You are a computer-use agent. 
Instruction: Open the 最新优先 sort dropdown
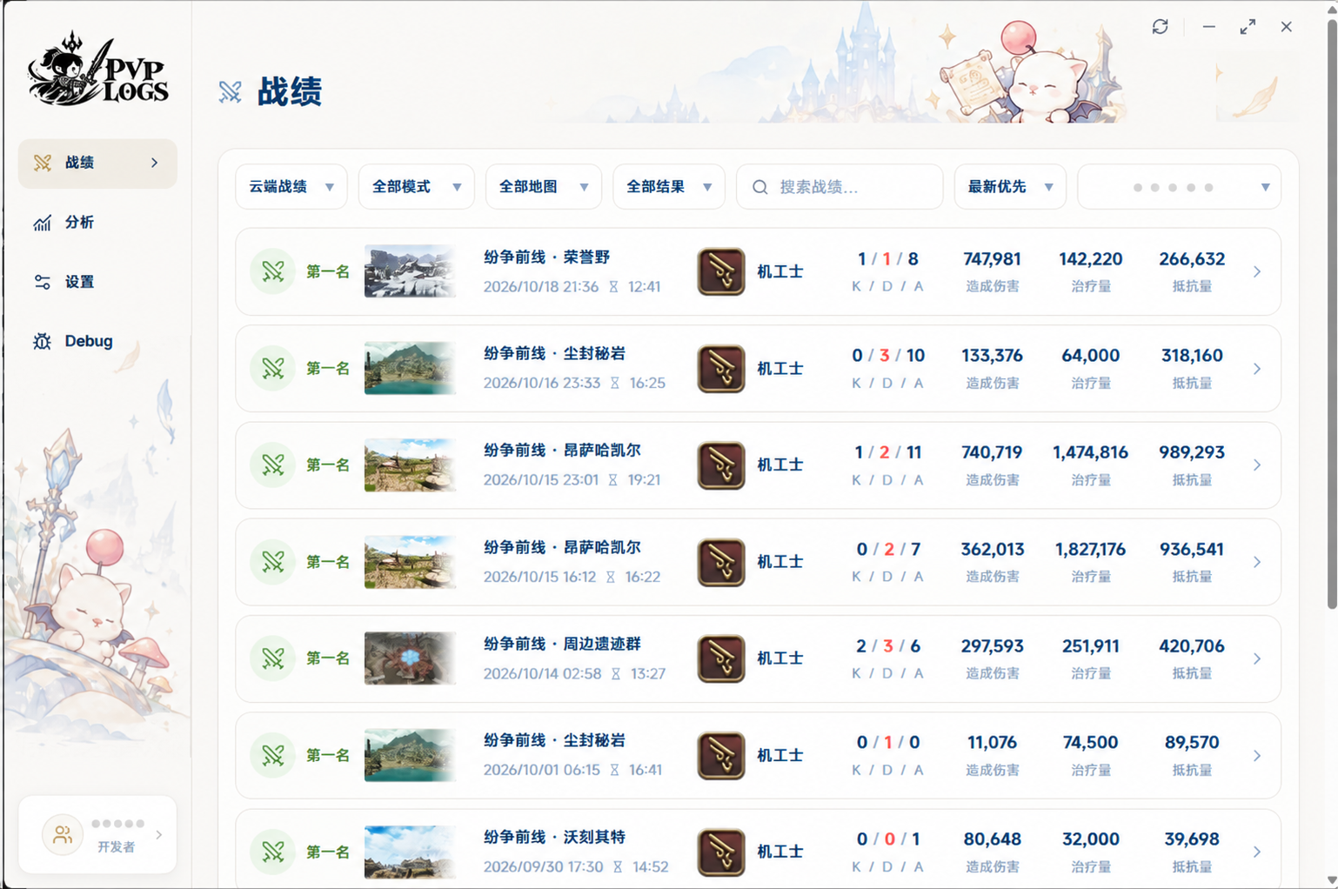(1010, 187)
